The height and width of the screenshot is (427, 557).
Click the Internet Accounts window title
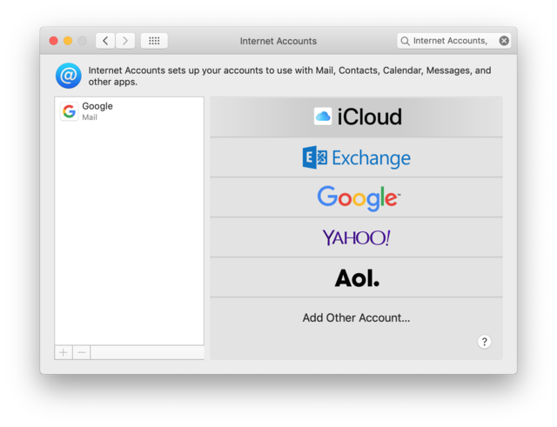click(278, 41)
